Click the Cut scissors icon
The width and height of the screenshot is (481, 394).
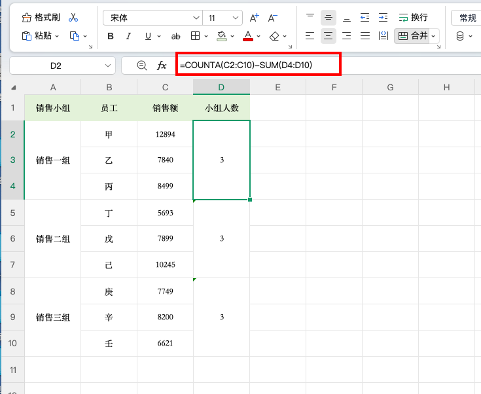[x=73, y=18]
